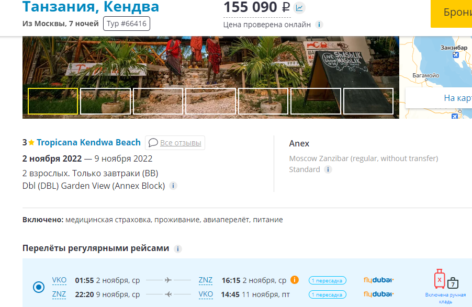Click the 'Anex' tour operator name
472x307 pixels.
[299, 144]
